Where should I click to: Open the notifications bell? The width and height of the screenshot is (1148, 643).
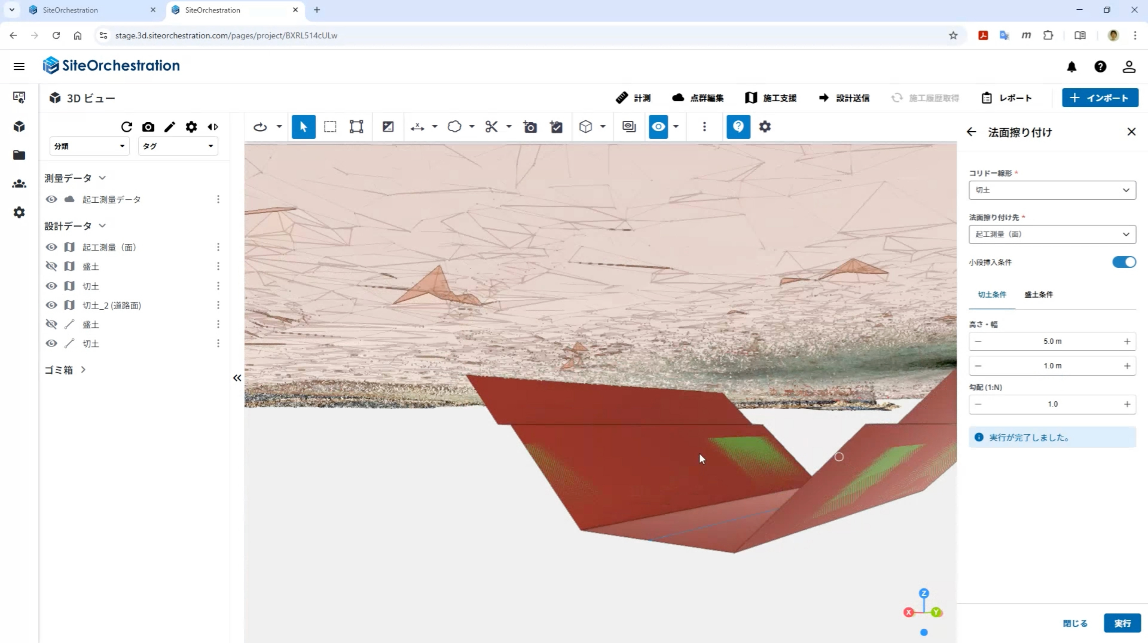click(1071, 67)
